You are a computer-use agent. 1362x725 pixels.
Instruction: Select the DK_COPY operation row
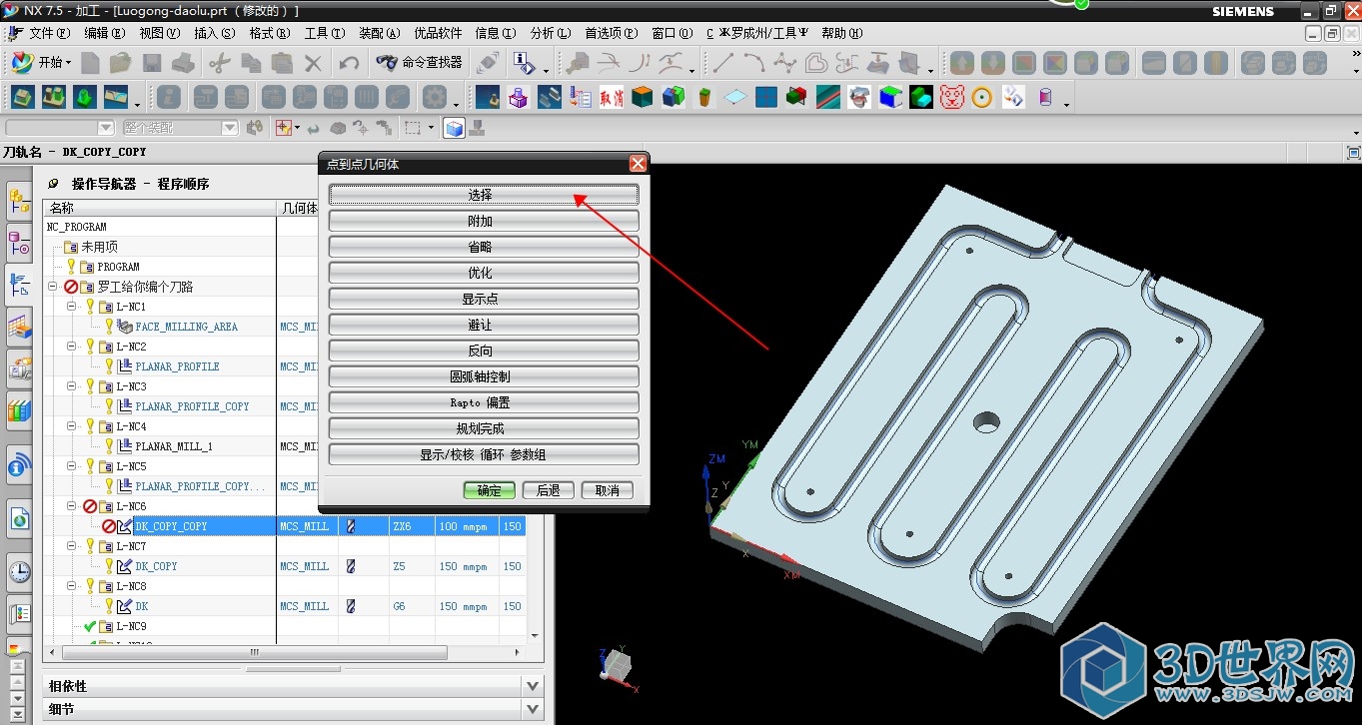click(157, 566)
